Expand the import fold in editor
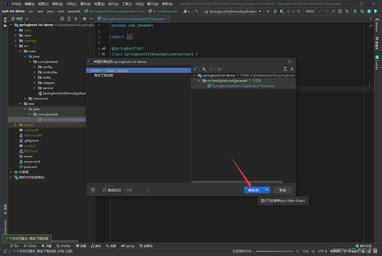Viewport: 382px width, 256px height. tap(110, 37)
